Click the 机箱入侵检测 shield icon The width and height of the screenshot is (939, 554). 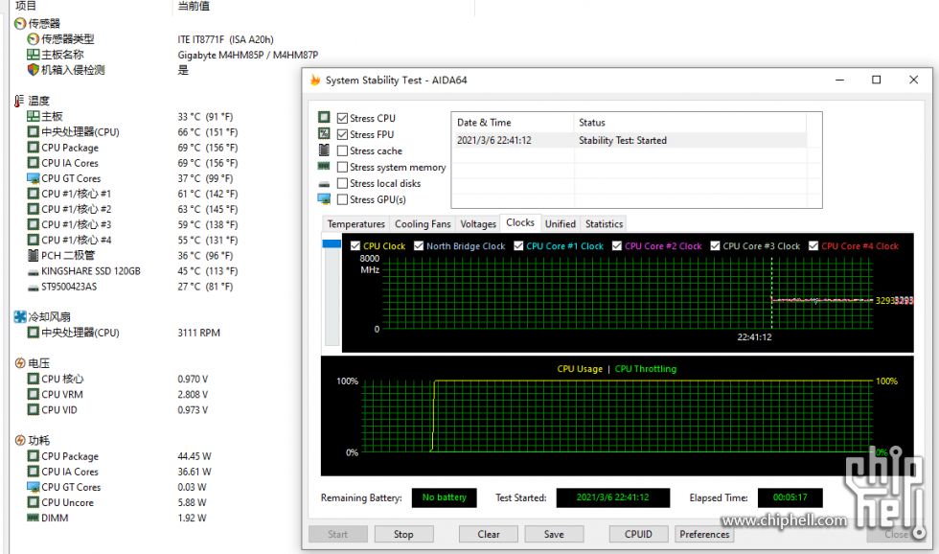[x=33, y=70]
